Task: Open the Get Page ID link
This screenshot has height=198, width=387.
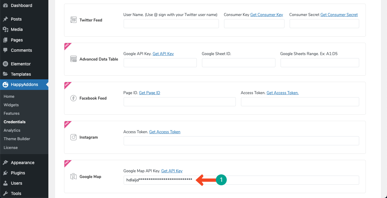Action: point(150,93)
